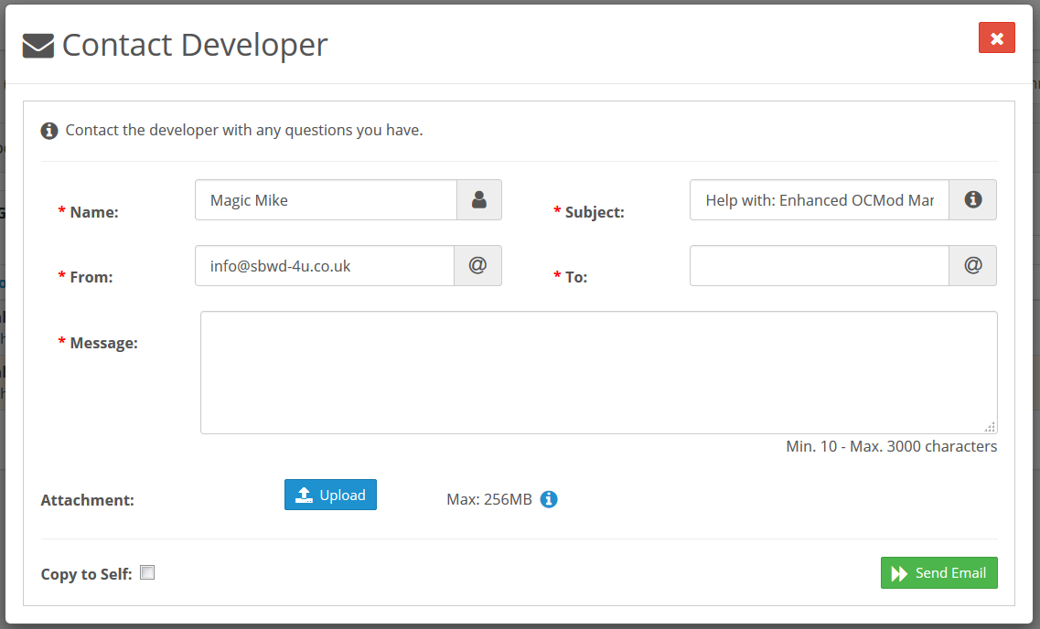Focus the Subject field with Help with text
This screenshot has width=1040, height=629.
point(820,199)
